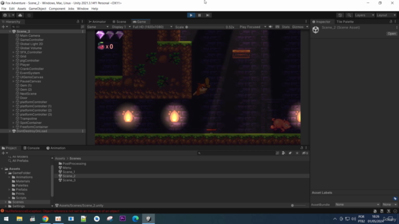Toggle the Hierarchy panel lock icon
The image size is (399, 224).
pos(78,22)
